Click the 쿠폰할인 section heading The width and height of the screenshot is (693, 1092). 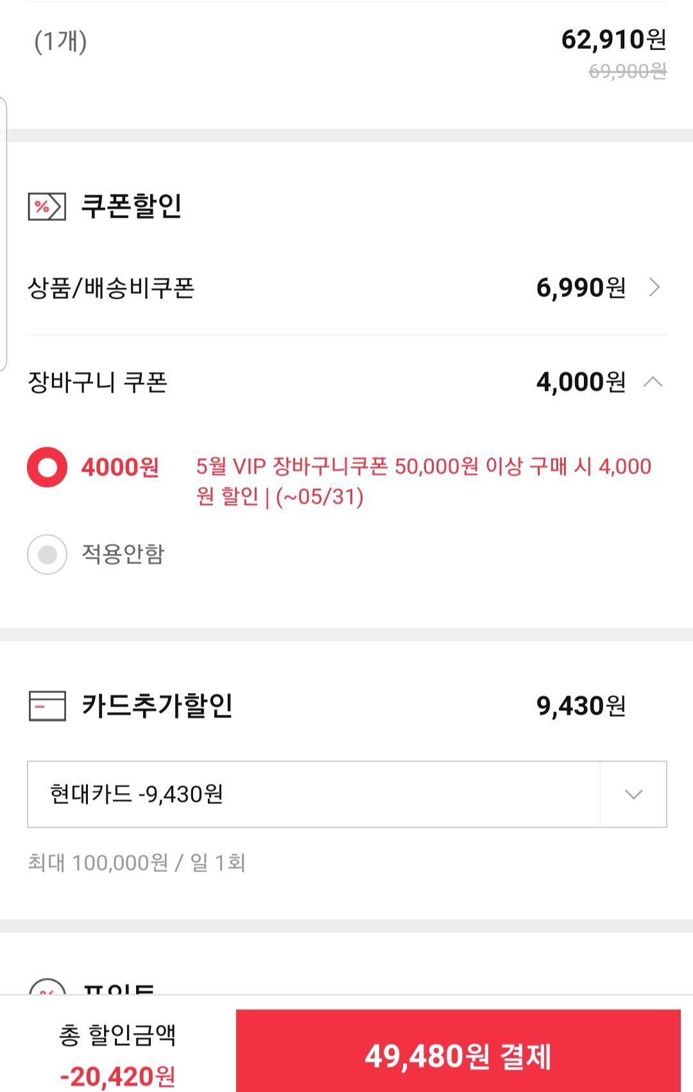132,207
